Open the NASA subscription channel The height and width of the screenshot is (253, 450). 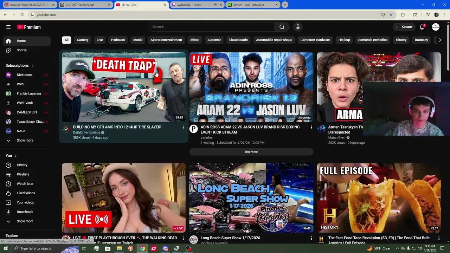(x=27, y=131)
